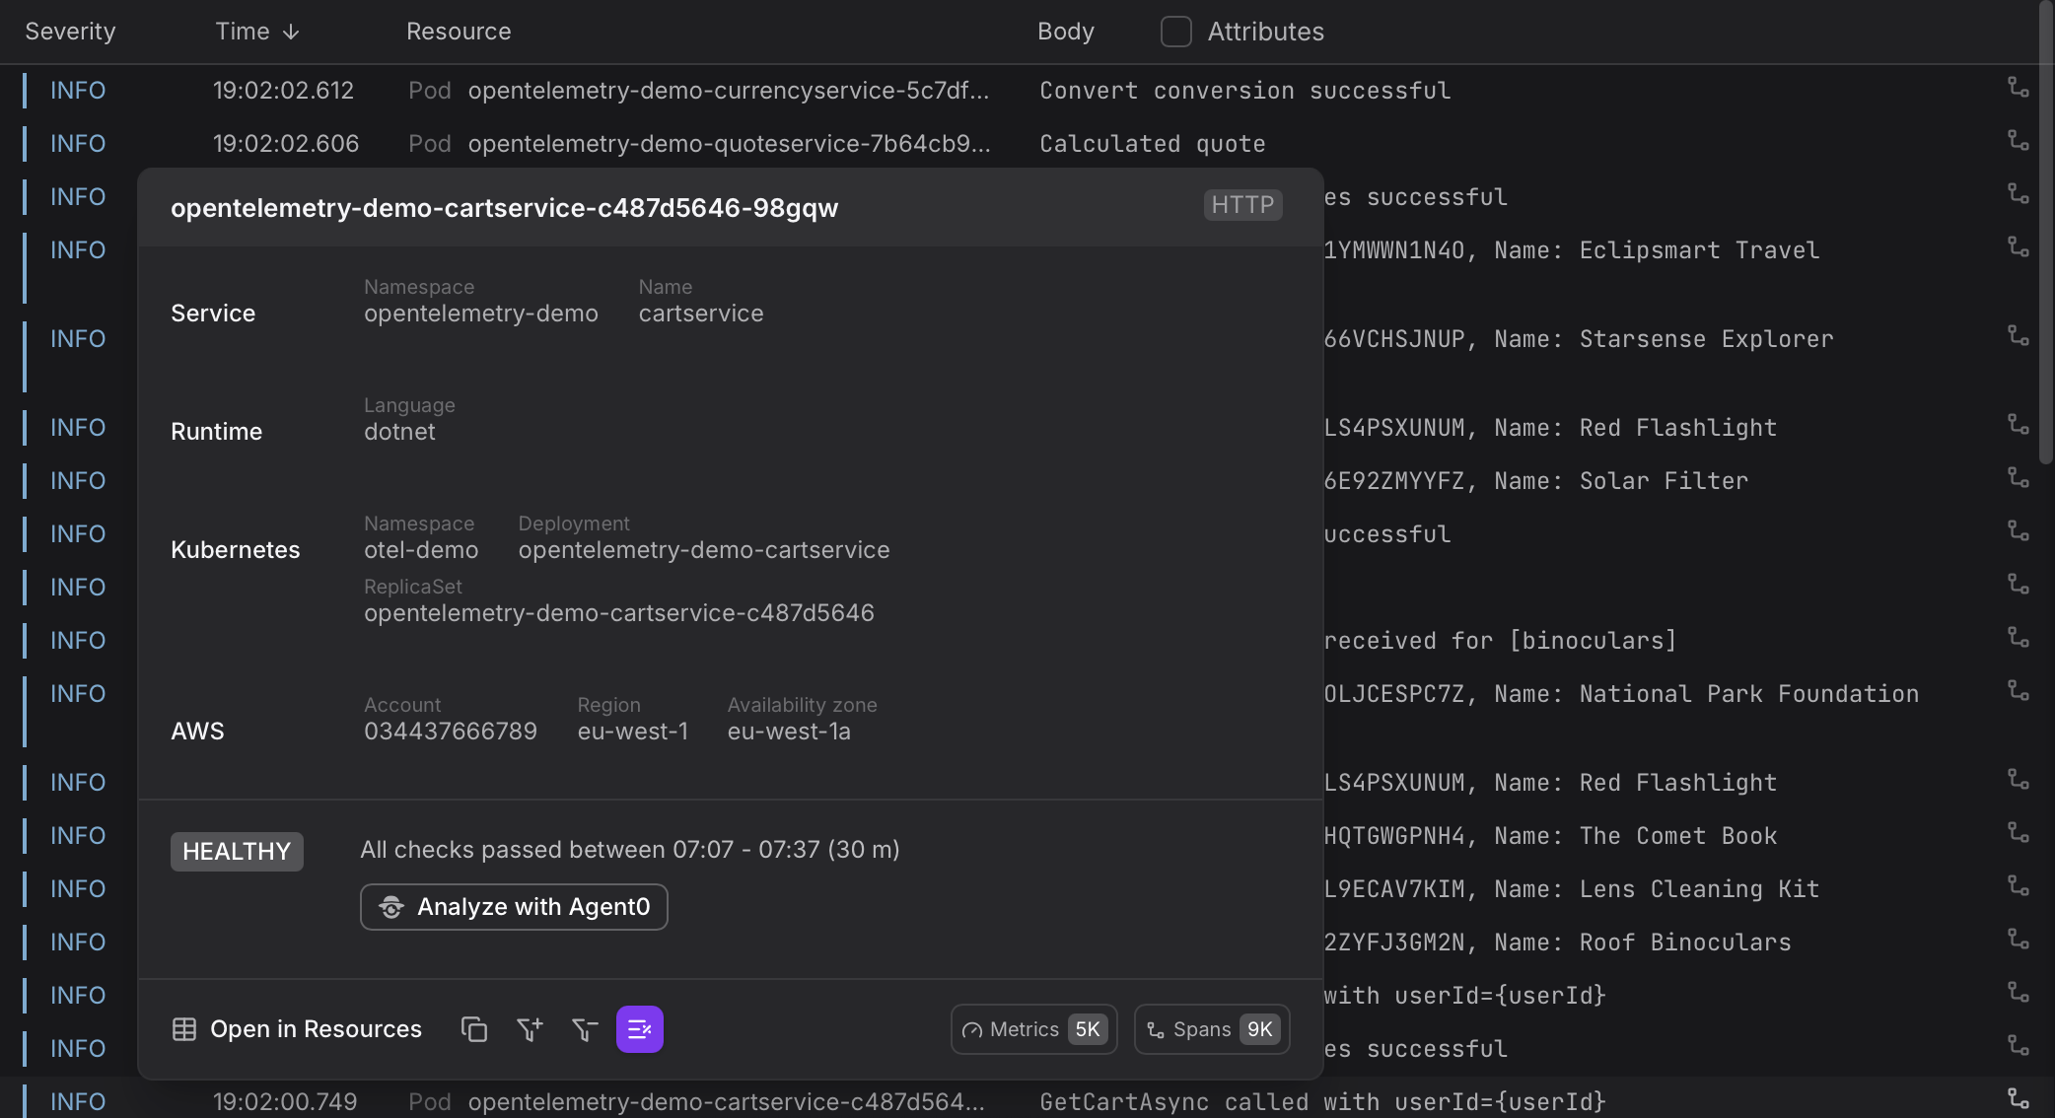Click the trace icon on the GetCartAsync row

[2019, 1097]
